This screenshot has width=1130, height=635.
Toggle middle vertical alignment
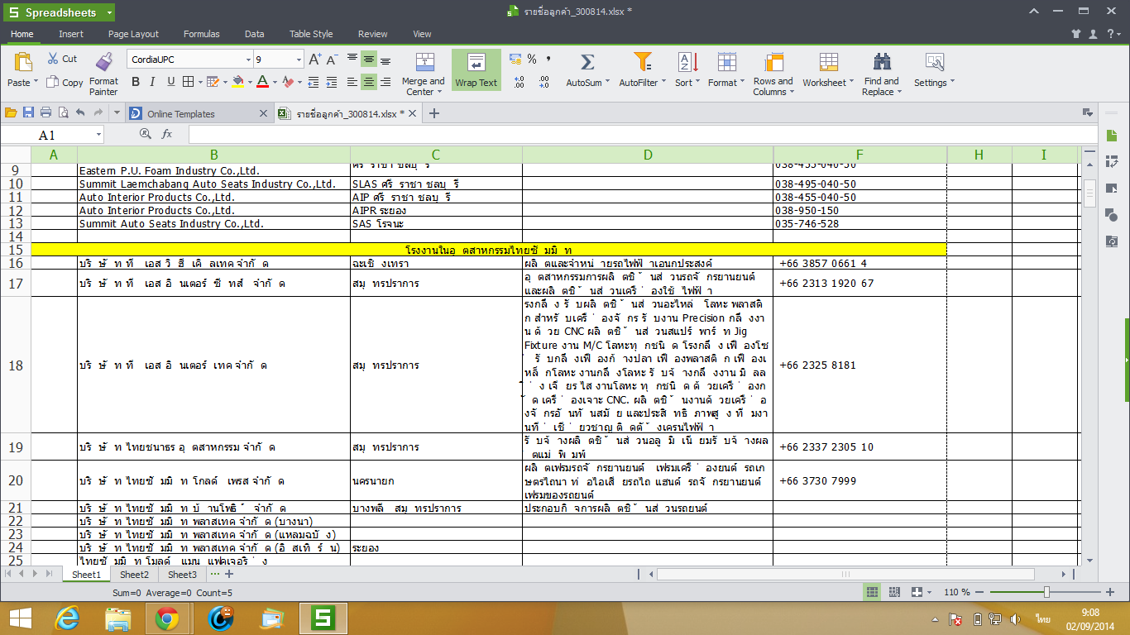[369, 60]
